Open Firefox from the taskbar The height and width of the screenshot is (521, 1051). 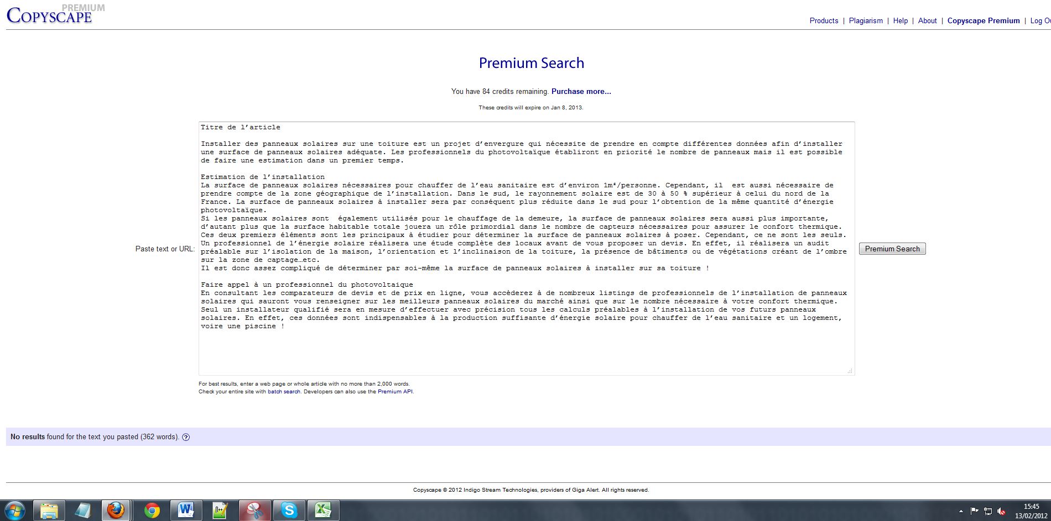[x=116, y=511]
